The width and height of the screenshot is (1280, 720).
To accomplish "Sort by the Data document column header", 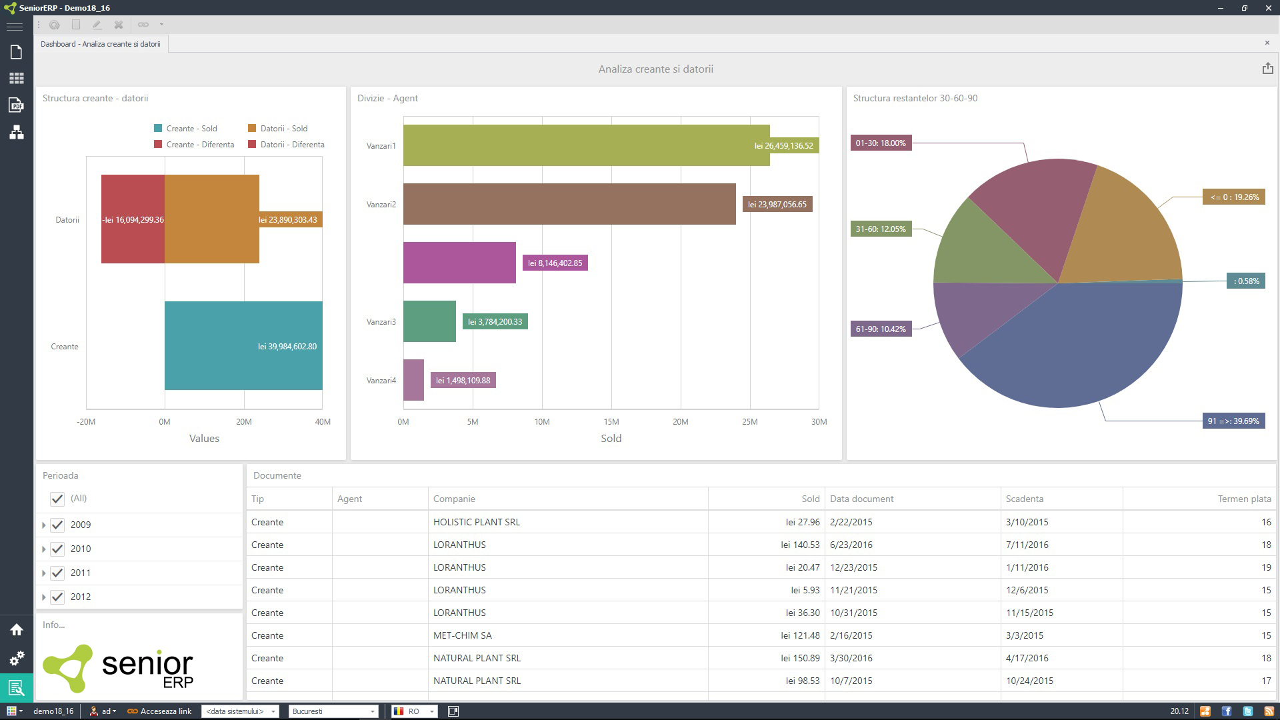I will coord(913,499).
